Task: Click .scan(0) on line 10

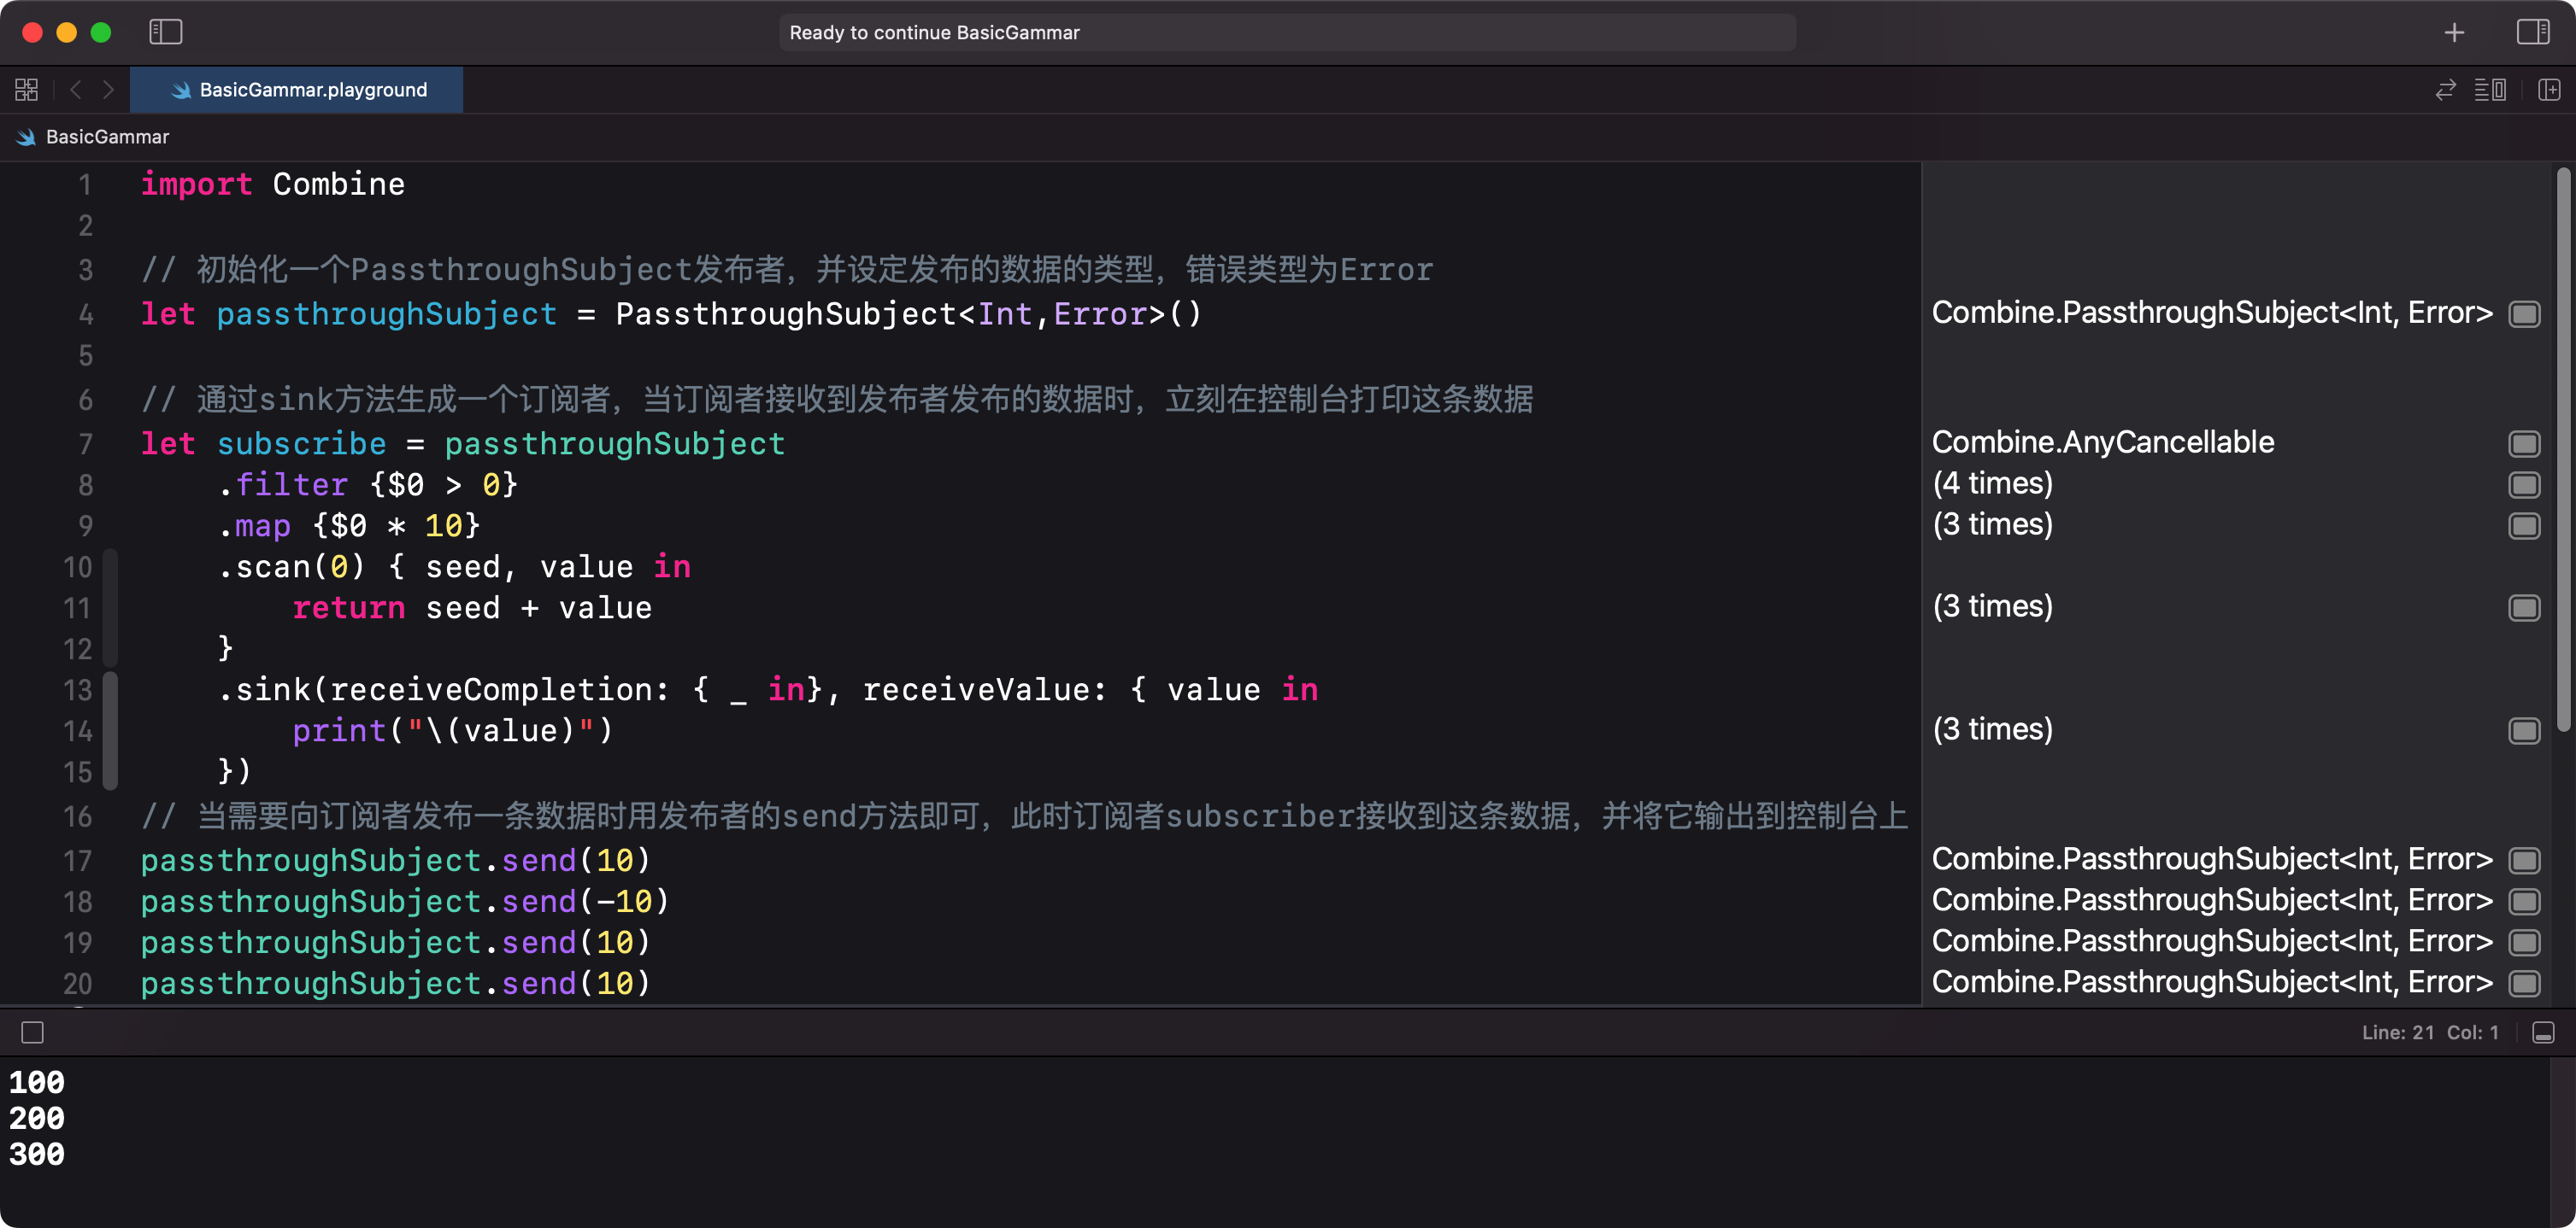Action: click(x=292, y=566)
